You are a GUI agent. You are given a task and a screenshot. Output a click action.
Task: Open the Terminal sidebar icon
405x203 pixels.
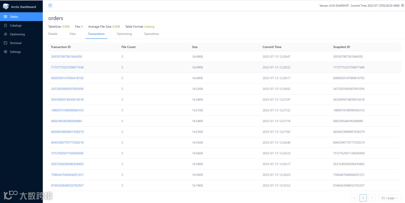pos(5,43)
